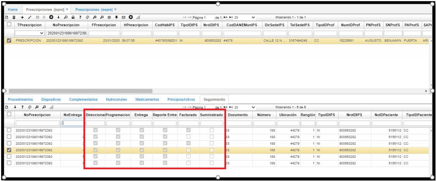Image resolution: width=436 pixels, height=181 pixels.
Task: Click the page number field in upper grid
Action: pyautogui.click(x=209, y=17)
